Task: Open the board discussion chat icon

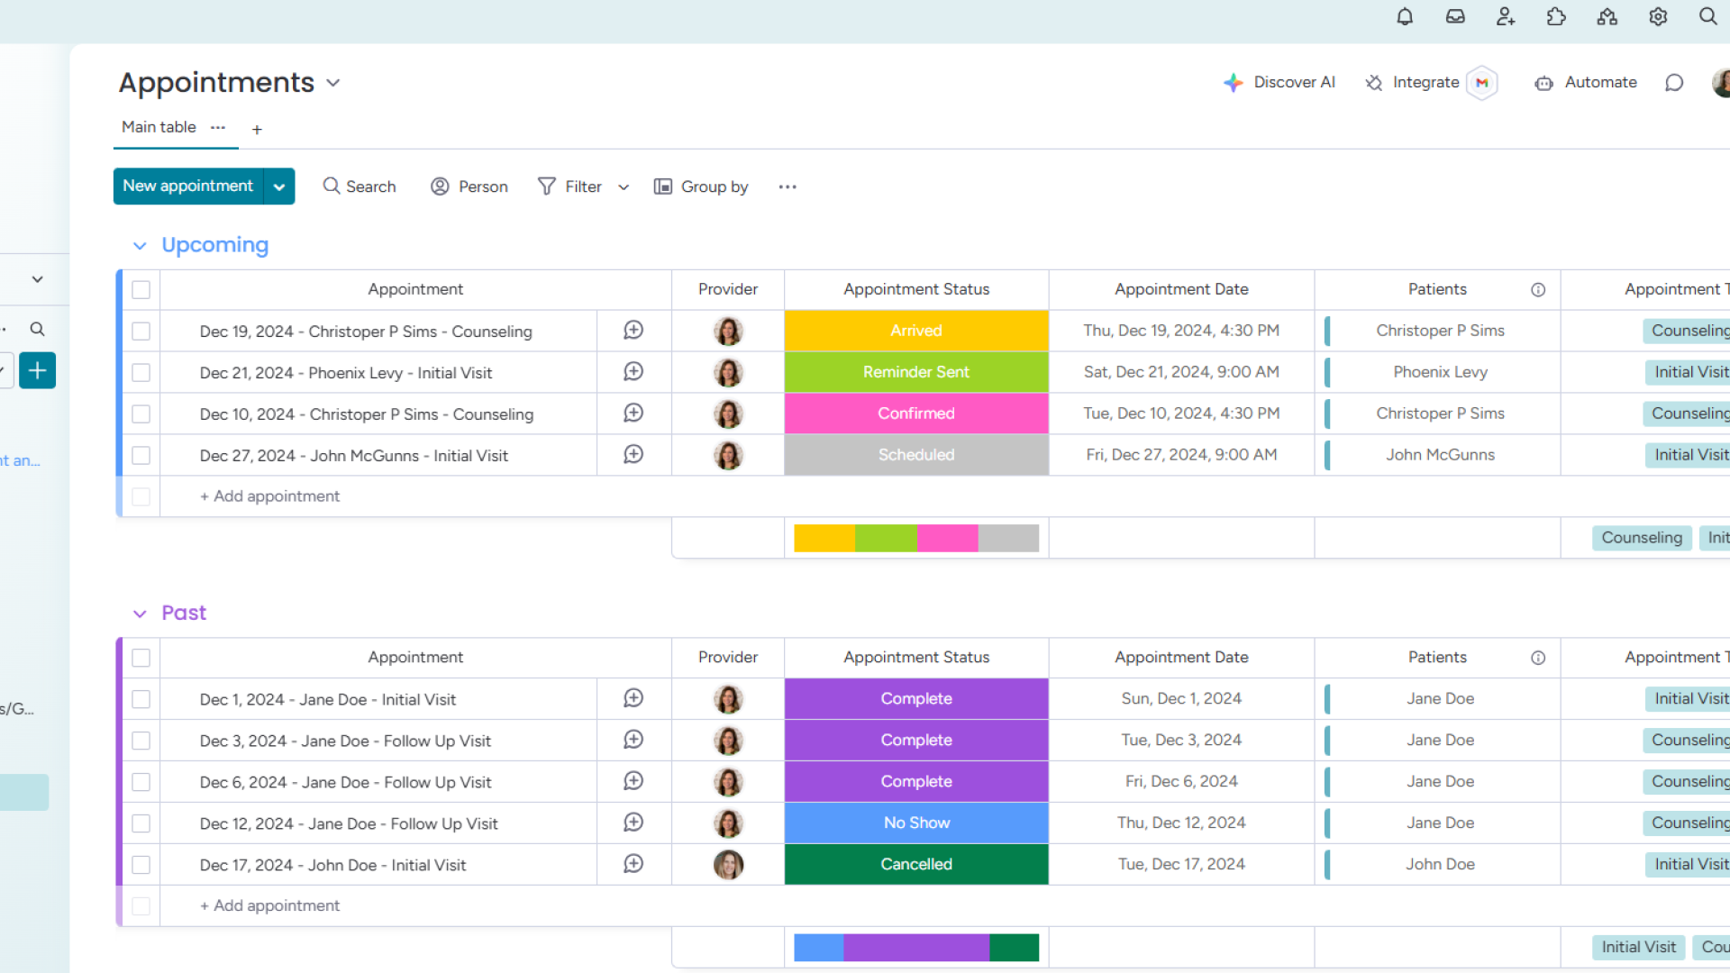Action: 1674,83
